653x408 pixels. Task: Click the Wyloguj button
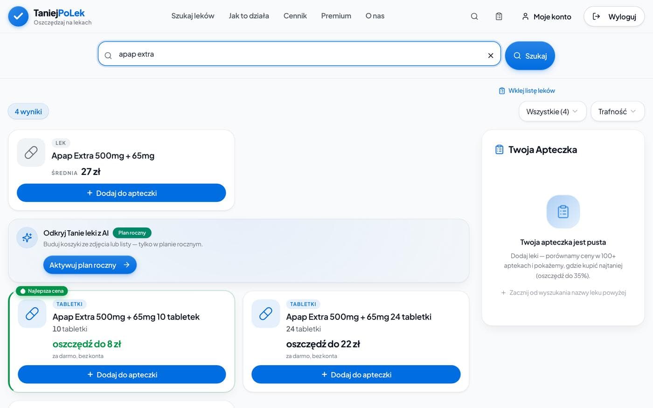tap(614, 17)
